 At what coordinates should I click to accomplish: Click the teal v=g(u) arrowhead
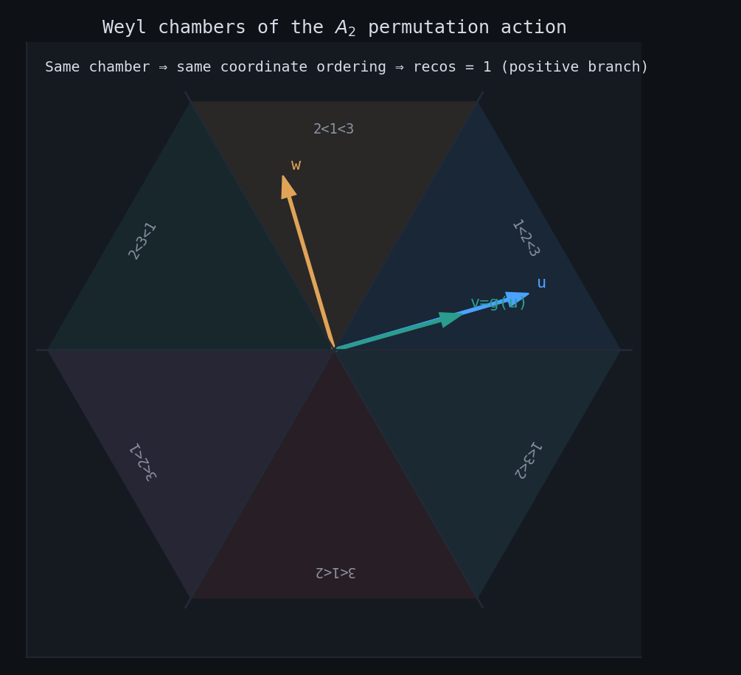pyautogui.click(x=450, y=319)
